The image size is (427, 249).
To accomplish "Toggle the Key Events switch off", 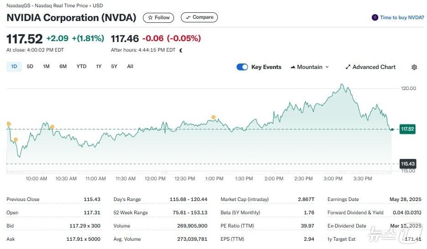I will pos(242,67).
